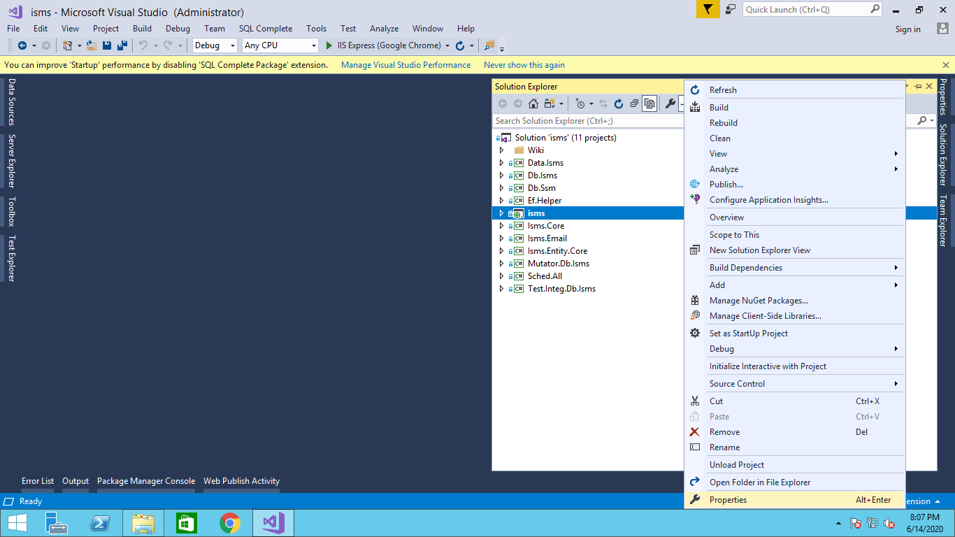Open the Team Explorer side tab
The width and height of the screenshot is (955, 537).
click(x=942, y=221)
